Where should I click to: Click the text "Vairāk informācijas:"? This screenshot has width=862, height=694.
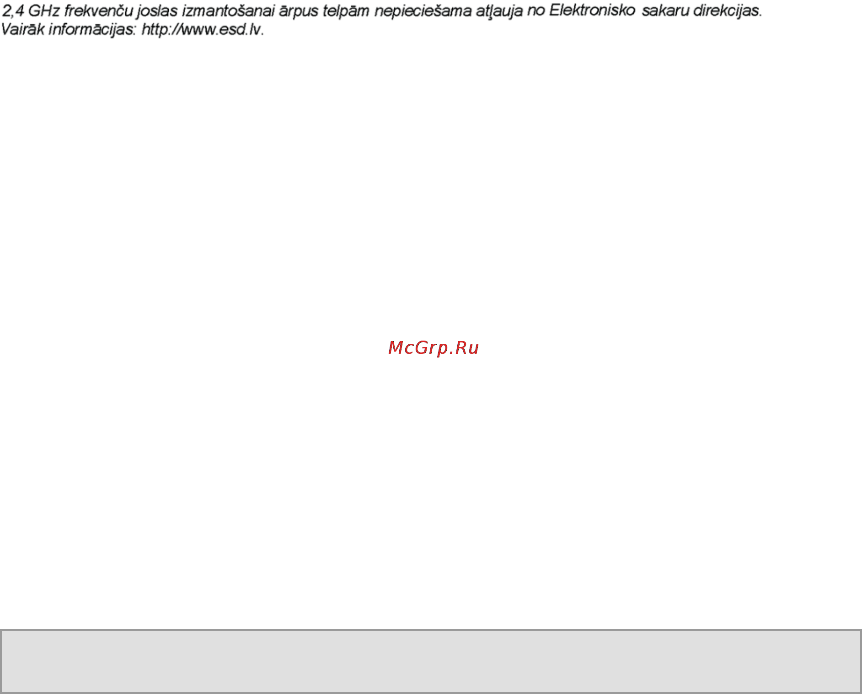[69, 30]
